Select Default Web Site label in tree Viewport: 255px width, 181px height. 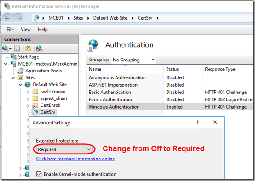(x=50, y=84)
